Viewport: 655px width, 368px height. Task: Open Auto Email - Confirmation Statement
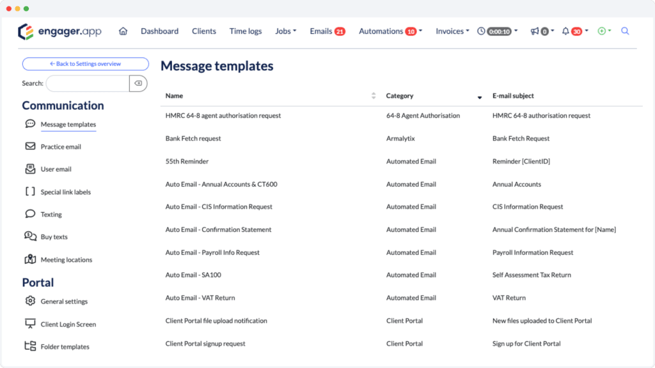pyautogui.click(x=218, y=230)
